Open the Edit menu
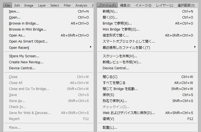Image resolution: width=201 pixels, height=132 pixels. (17, 5)
